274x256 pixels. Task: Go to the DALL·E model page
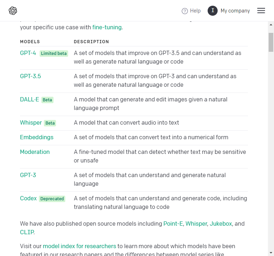pyautogui.click(x=29, y=100)
